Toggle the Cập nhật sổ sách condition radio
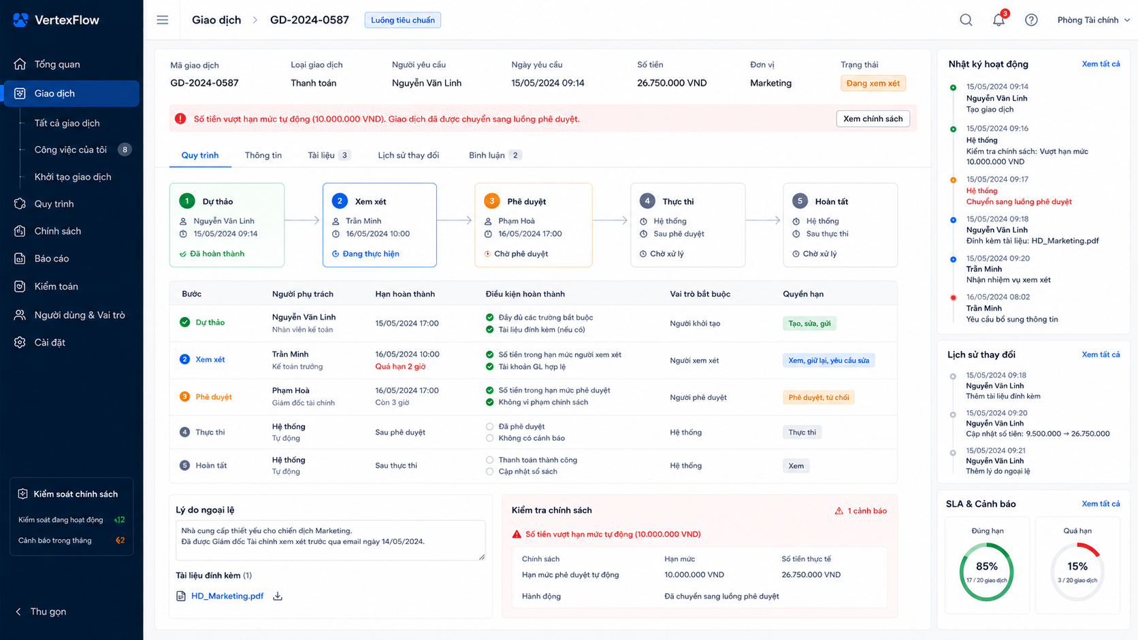1138x640 pixels. tap(489, 471)
